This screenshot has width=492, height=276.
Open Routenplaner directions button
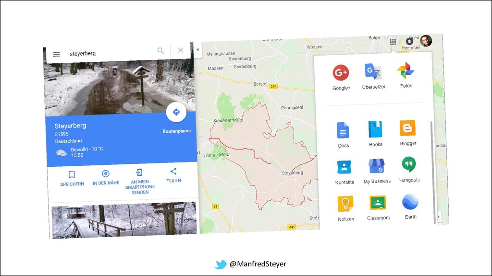coord(176,112)
